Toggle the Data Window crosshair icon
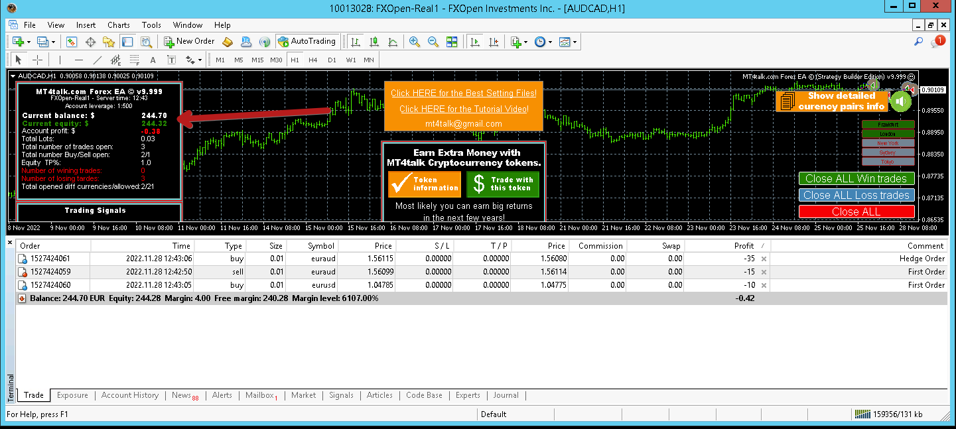The image size is (956, 429). (90, 41)
